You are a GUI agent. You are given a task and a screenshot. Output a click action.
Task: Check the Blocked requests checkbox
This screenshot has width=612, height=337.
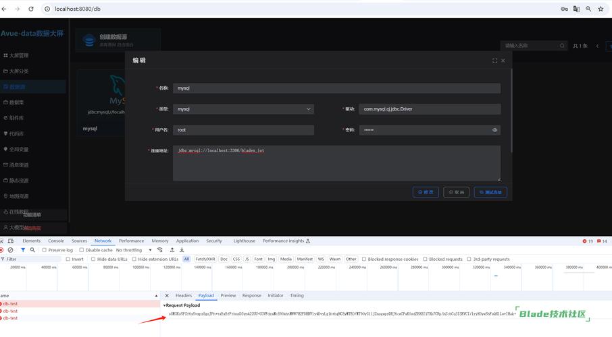(425, 259)
